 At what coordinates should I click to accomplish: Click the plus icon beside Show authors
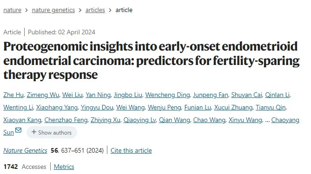(34, 132)
